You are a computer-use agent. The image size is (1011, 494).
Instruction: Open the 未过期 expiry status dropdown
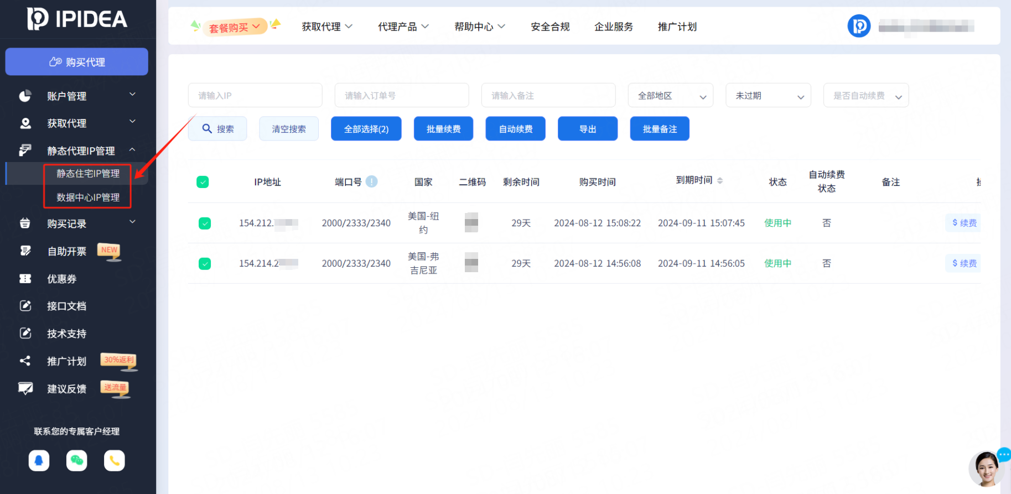point(769,95)
